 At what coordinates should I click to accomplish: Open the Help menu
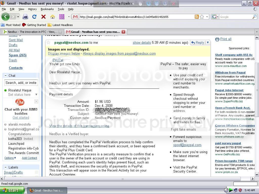coord(71,9)
